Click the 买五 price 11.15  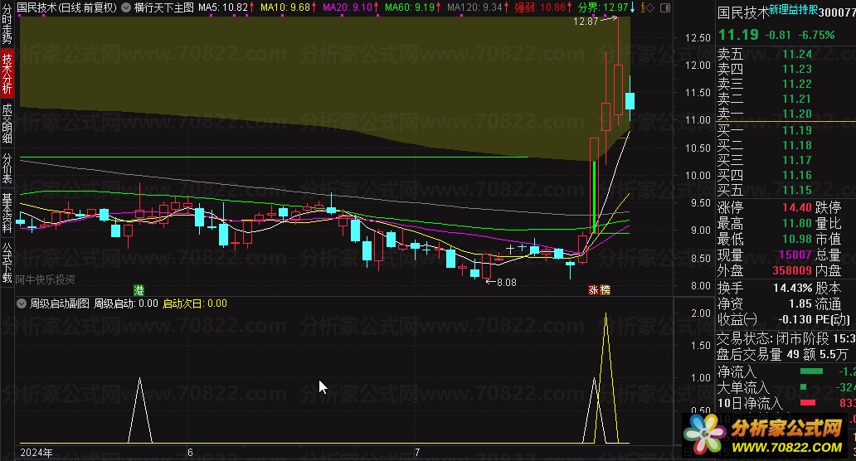coord(797,190)
